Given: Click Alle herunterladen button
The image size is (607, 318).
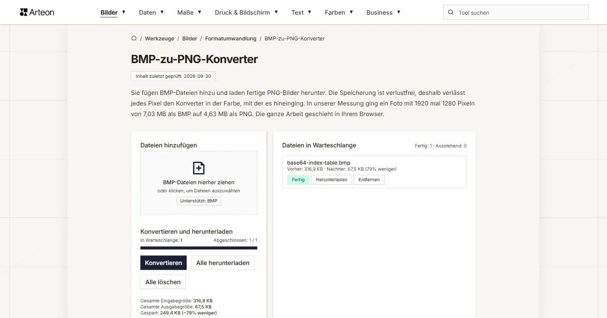Looking at the screenshot, I should tap(223, 263).
